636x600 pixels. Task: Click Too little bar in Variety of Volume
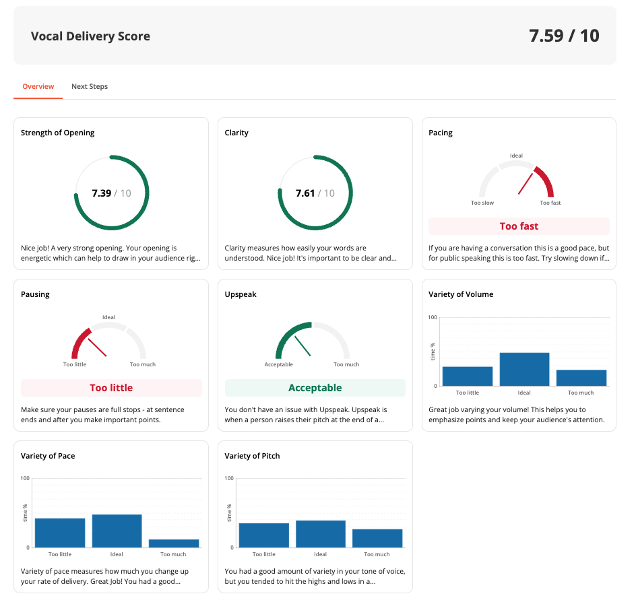tap(468, 376)
